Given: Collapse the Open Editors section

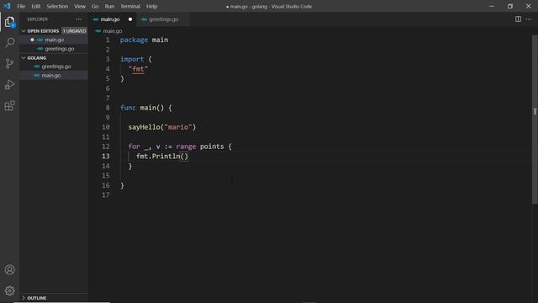Looking at the screenshot, I should (x=24, y=31).
